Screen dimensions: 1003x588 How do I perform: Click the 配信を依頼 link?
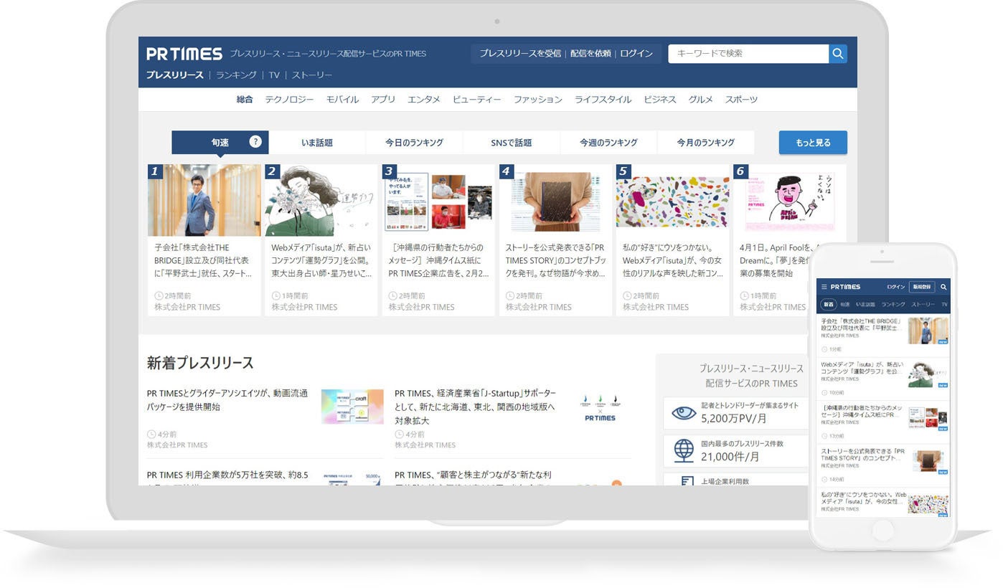click(590, 54)
